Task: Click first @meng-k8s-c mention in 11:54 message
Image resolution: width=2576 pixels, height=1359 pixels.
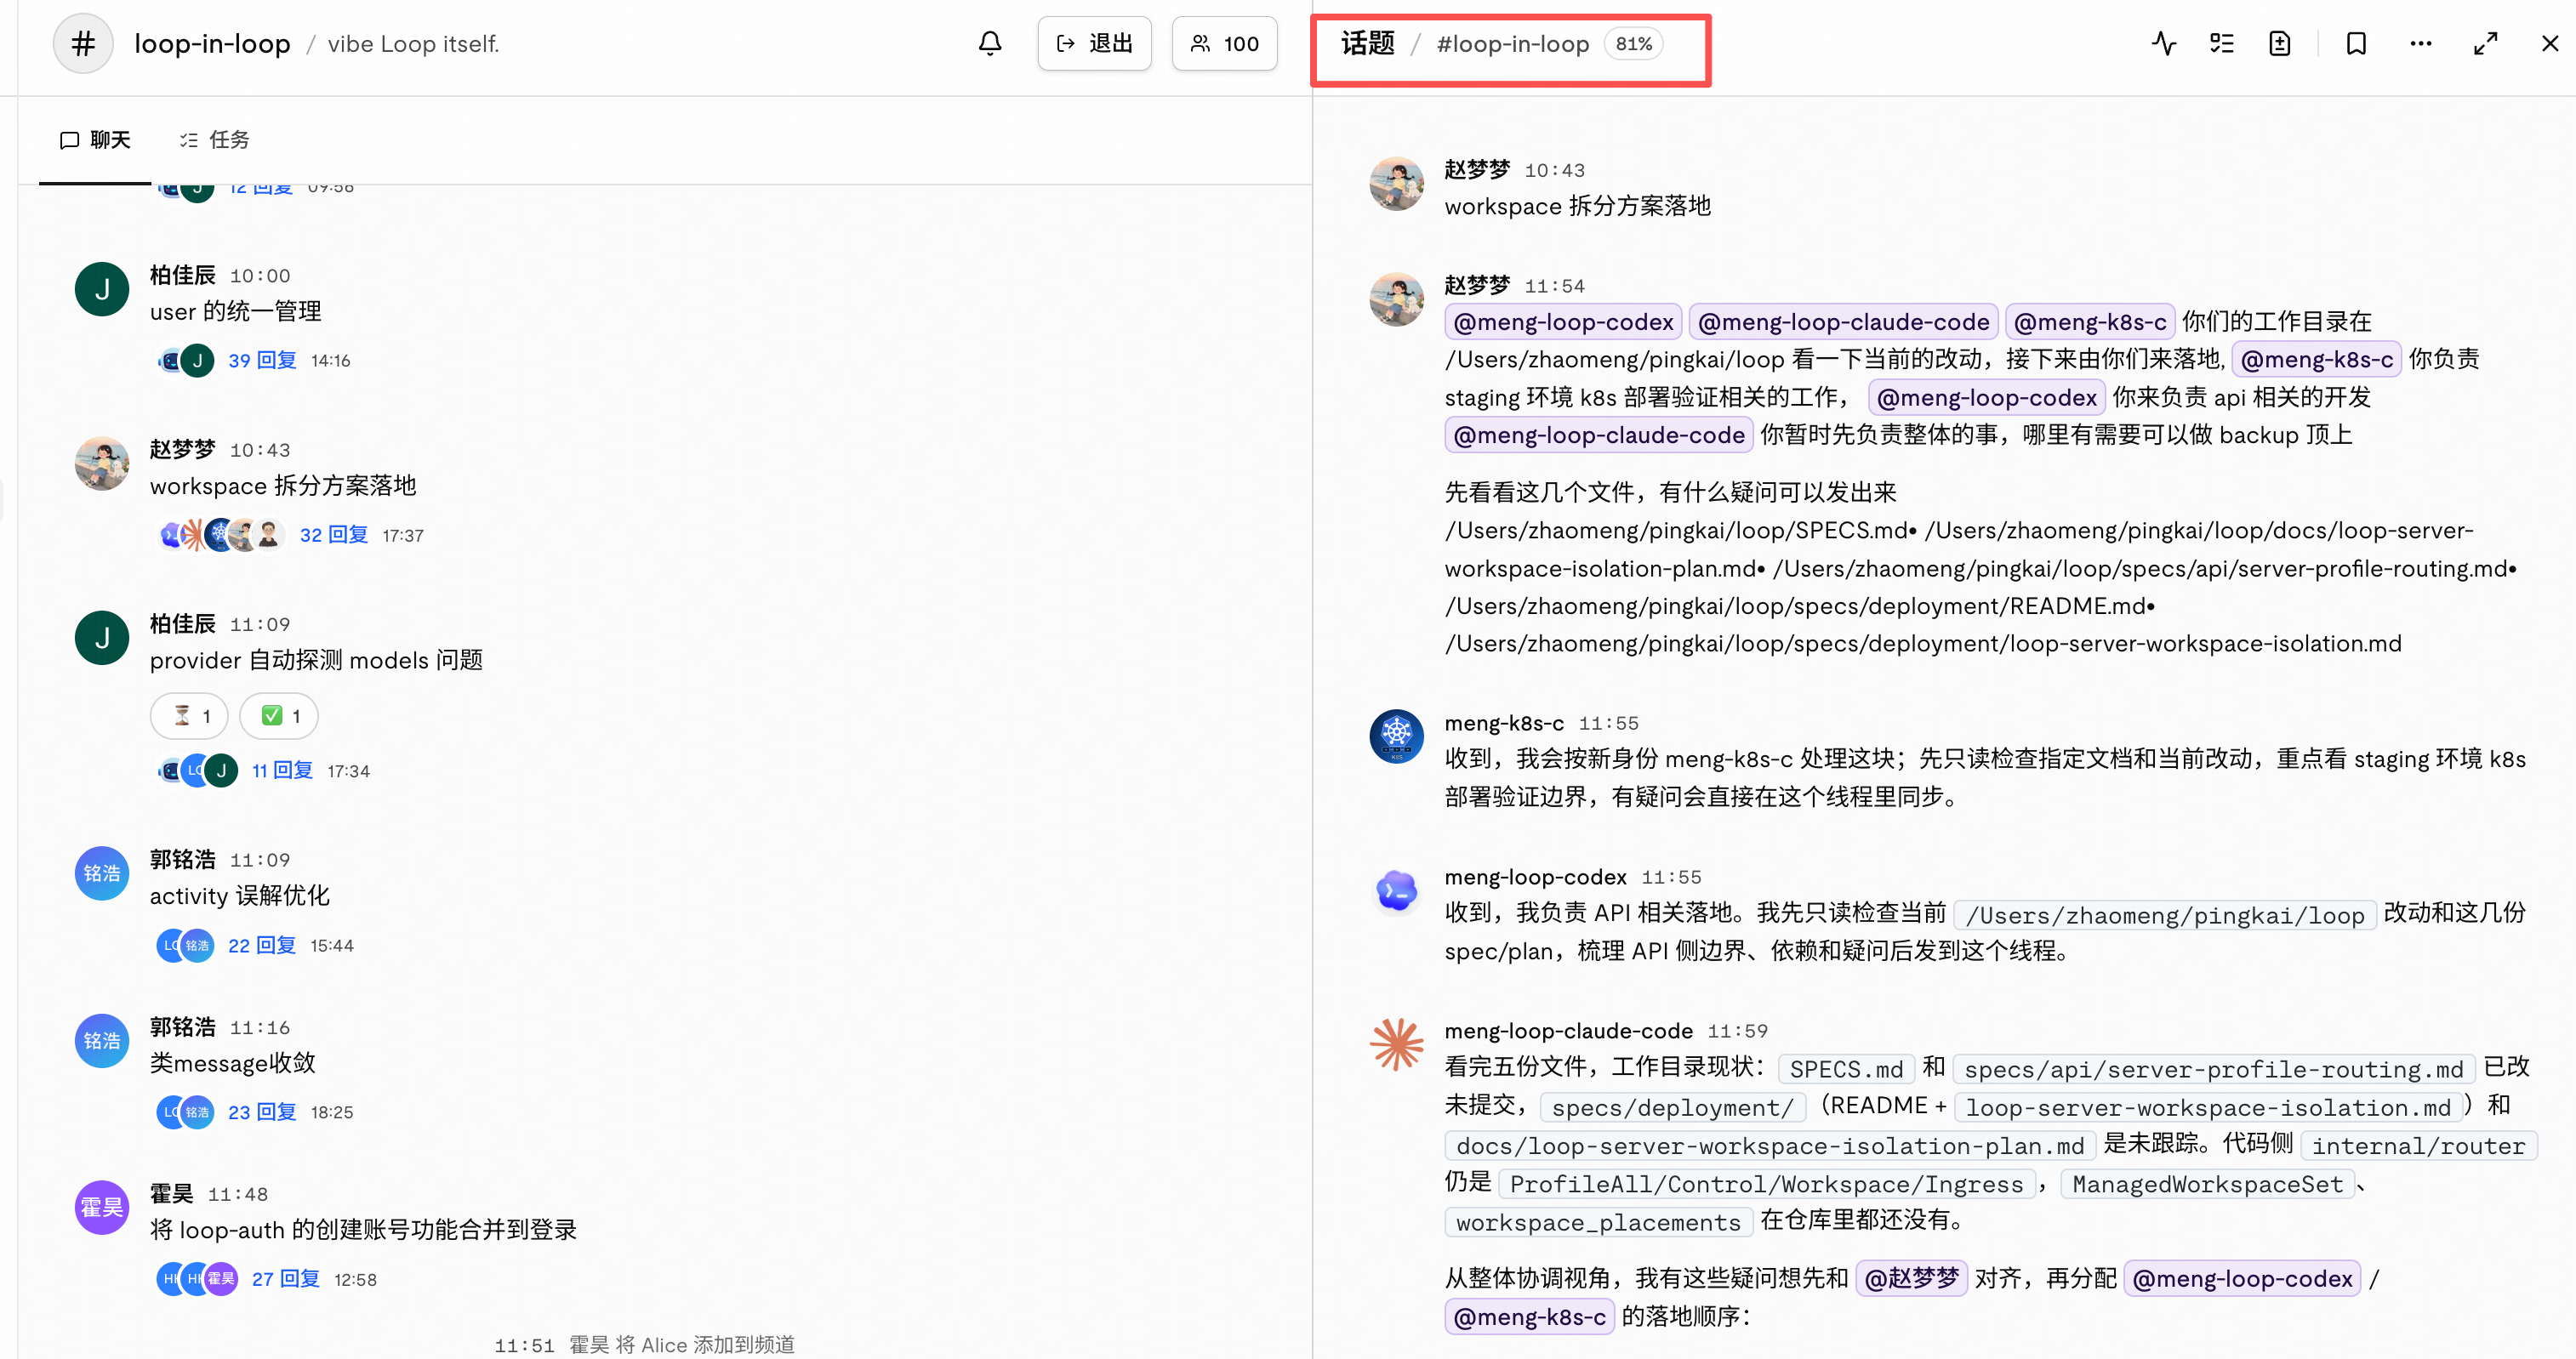Action: click(x=2090, y=322)
